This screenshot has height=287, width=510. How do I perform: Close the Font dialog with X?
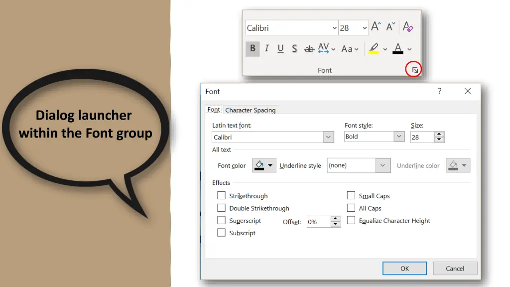tap(467, 91)
